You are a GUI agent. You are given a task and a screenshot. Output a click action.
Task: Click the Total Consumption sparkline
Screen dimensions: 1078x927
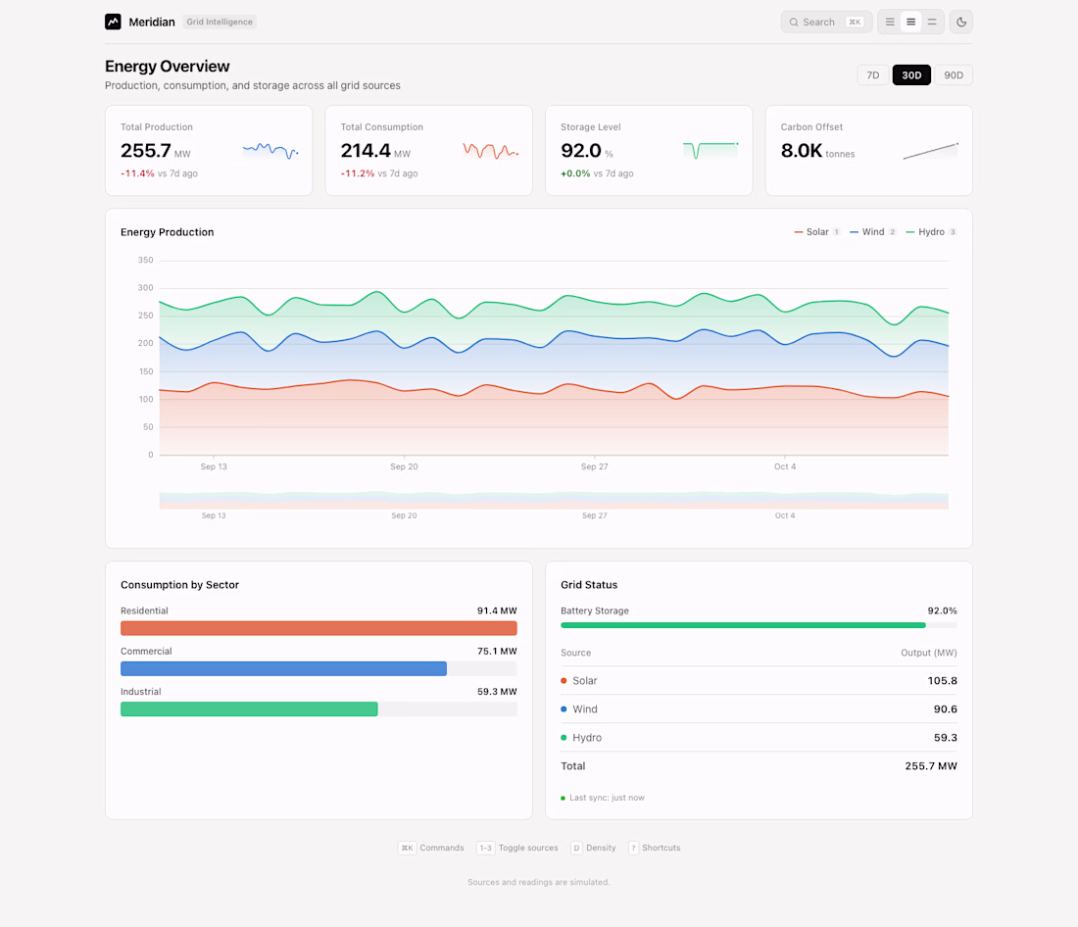pos(490,150)
